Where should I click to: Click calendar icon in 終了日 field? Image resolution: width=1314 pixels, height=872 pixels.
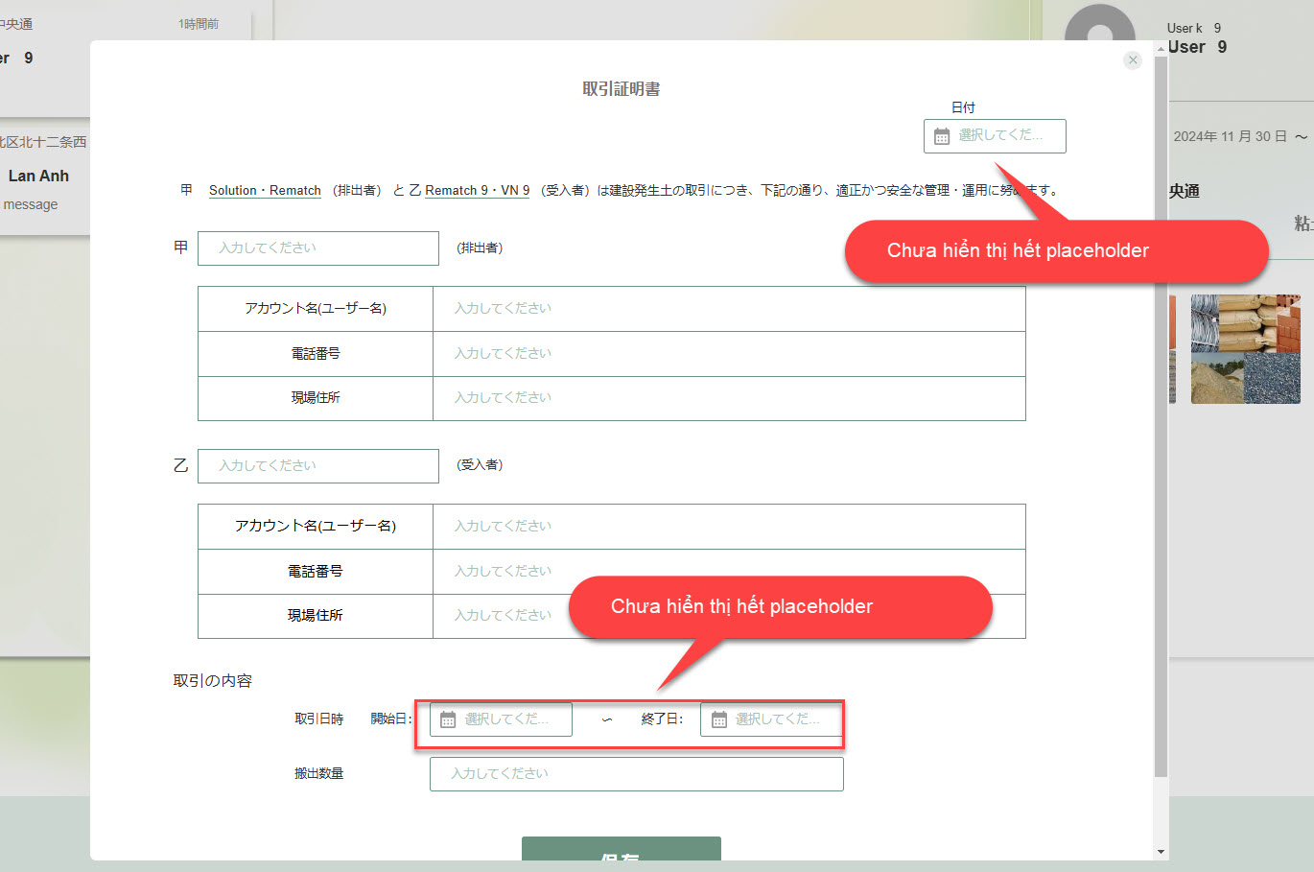click(x=718, y=719)
